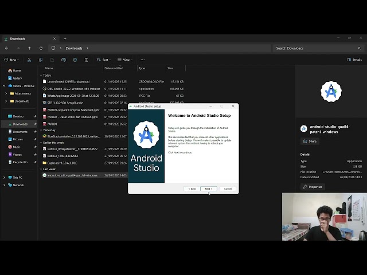Expand the Network node

click(x=4, y=185)
